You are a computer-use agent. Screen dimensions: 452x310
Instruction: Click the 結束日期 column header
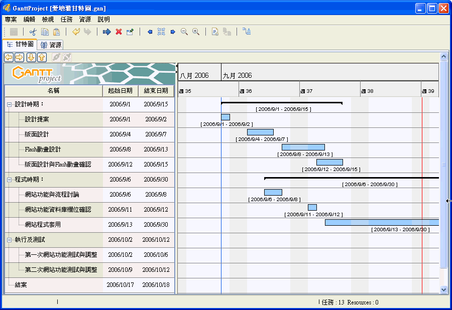click(x=156, y=91)
